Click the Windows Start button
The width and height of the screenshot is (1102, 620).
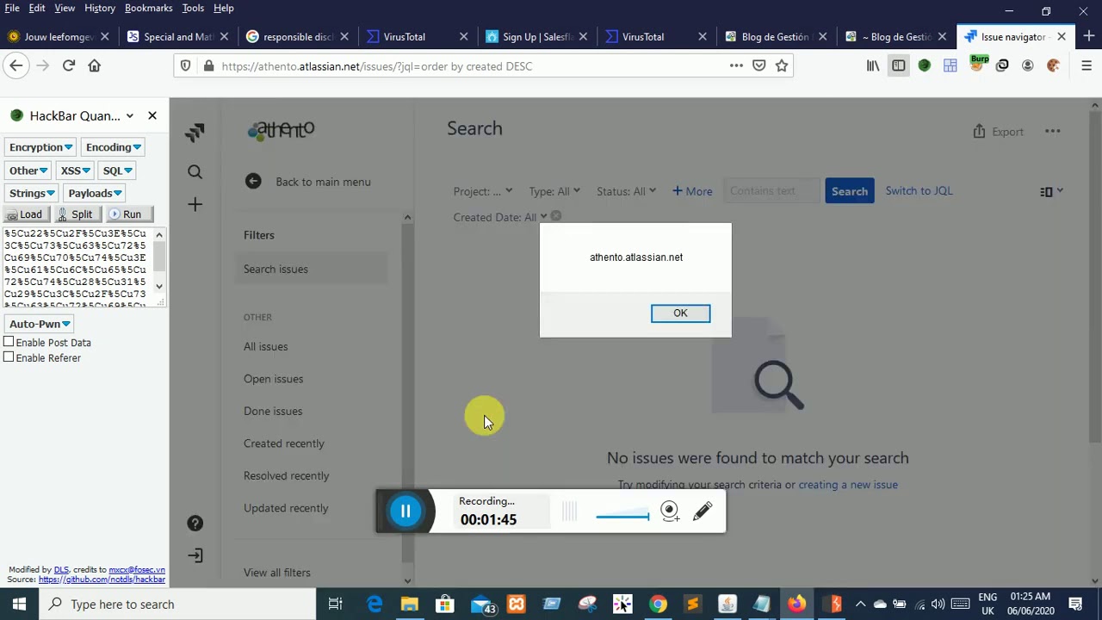pyautogui.click(x=19, y=604)
